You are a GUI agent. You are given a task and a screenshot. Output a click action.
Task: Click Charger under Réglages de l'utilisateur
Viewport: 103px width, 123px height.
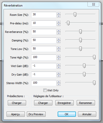point(43,103)
